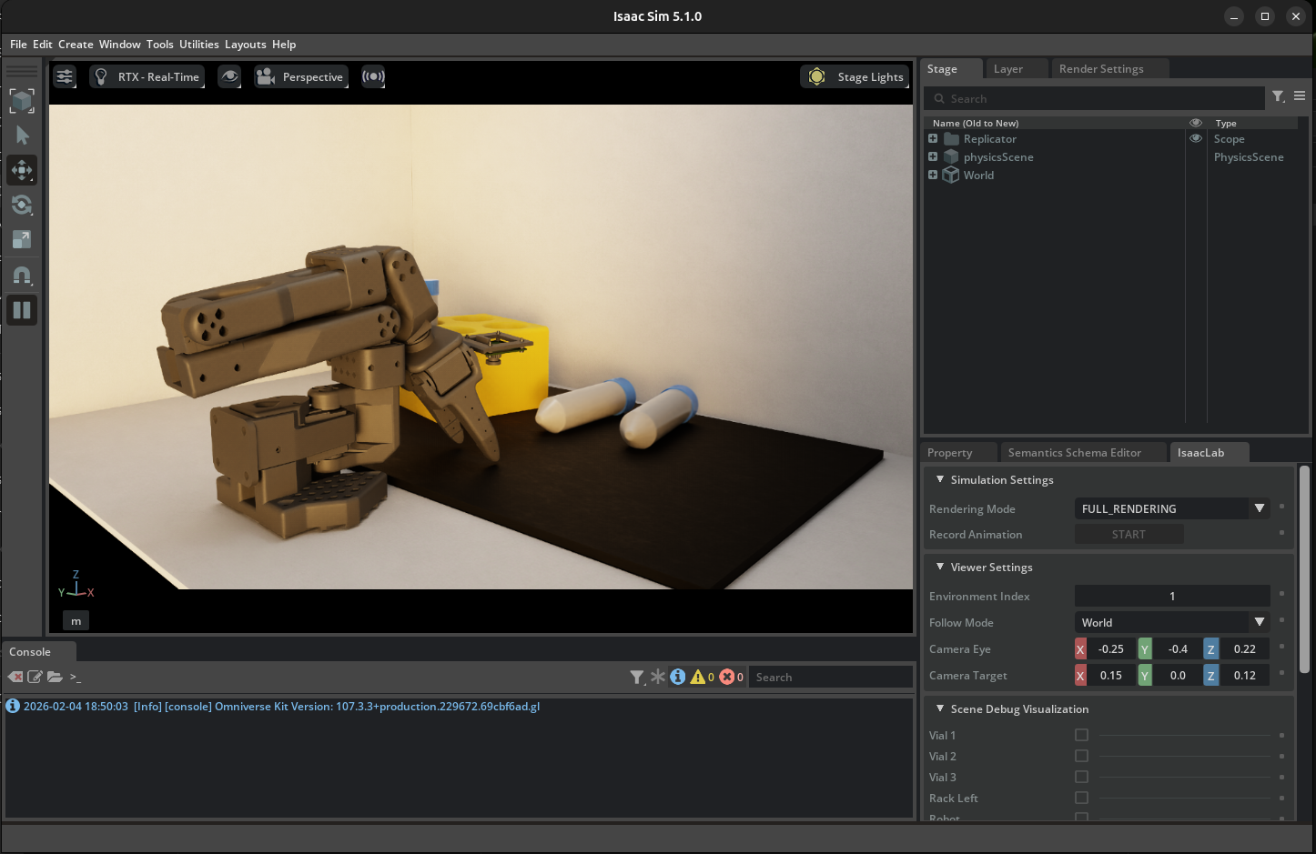Open the Follow Mode dropdown
The width and height of the screenshot is (1316, 854).
[1170, 623]
